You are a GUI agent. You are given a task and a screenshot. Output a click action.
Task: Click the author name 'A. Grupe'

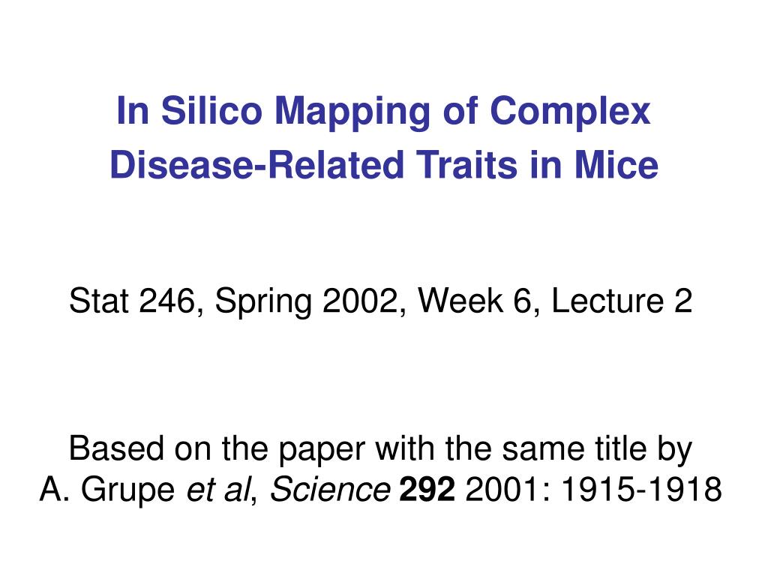click(106, 490)
